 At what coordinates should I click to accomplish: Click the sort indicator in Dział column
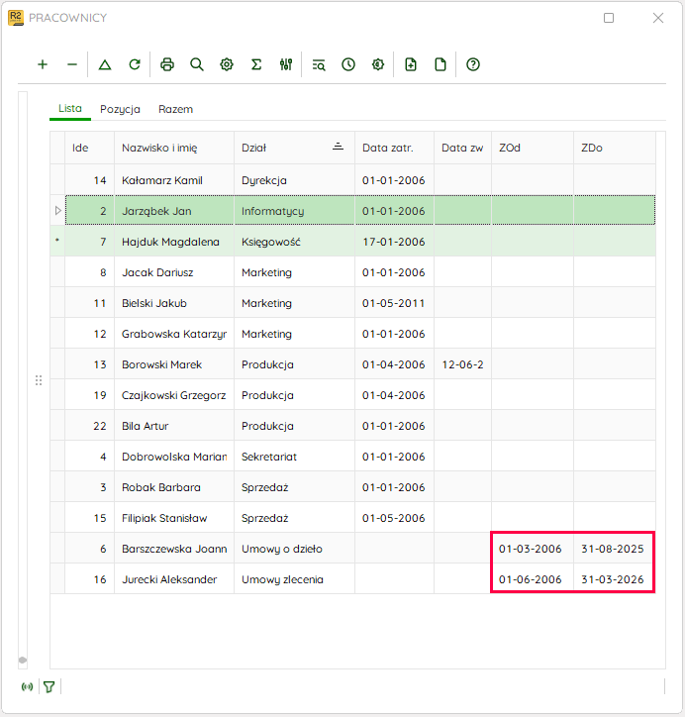339,147
